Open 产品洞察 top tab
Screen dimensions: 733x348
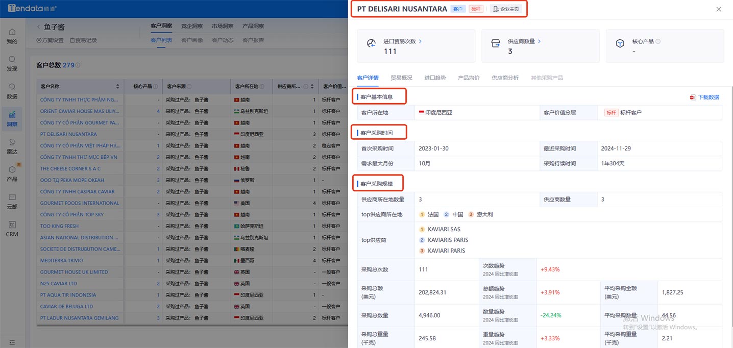253,26
